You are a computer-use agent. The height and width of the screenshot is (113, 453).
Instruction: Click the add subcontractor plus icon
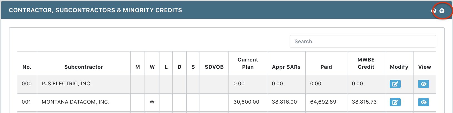[442, 11]
